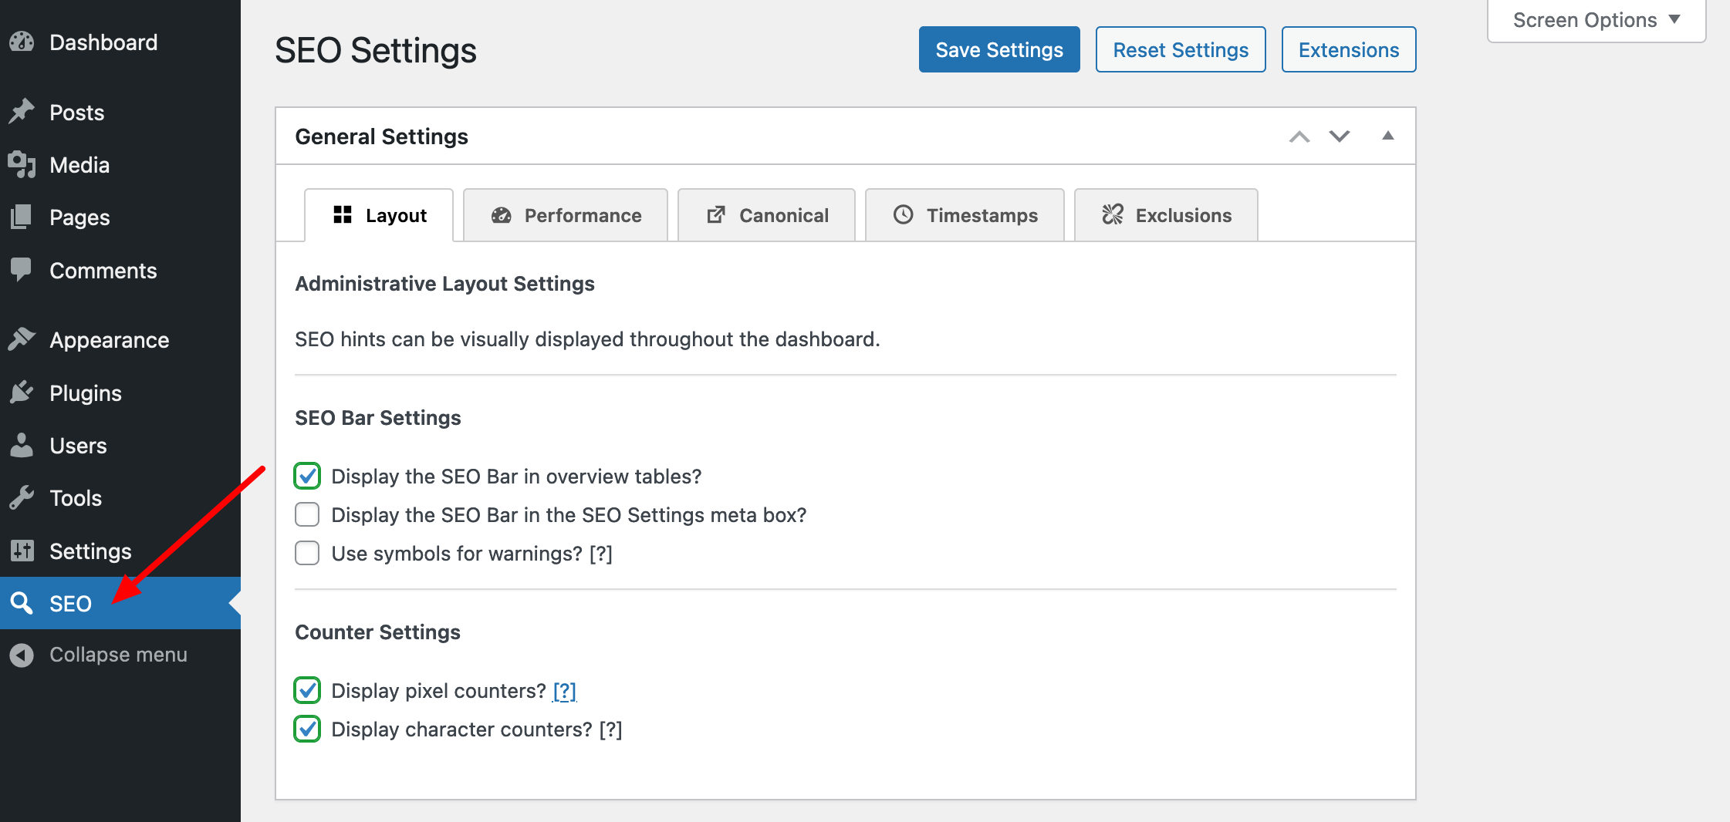Click the speedometer icon on the Performance tab
The width and height of the screenshot is (1730, 822).
point(502,215)
